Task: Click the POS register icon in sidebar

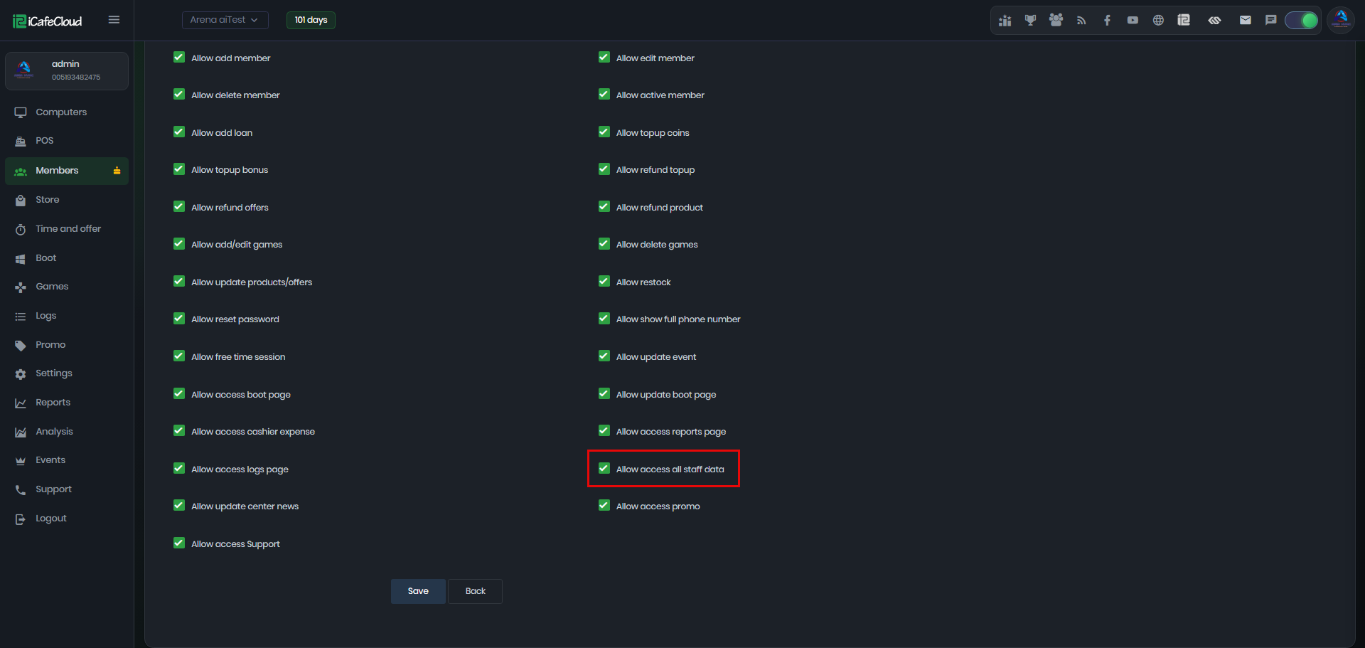Action: (x=21, y=141)
